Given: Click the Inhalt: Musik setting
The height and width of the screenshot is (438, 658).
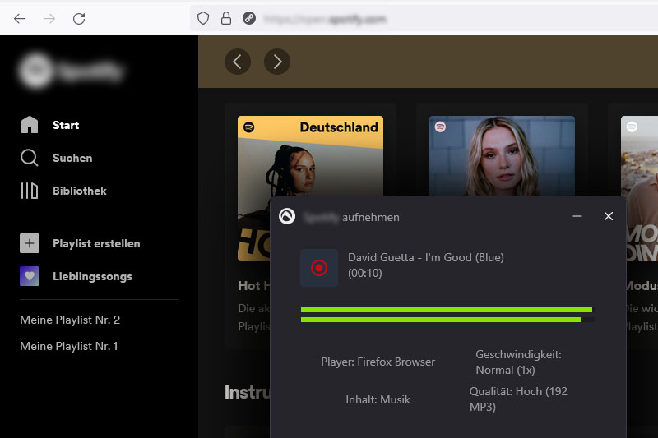Looking at the screenshot, I should coord(378,399).
